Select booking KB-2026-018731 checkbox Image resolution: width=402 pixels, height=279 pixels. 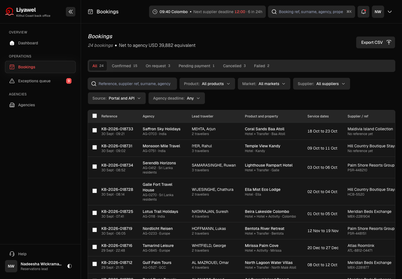point(95,147)
